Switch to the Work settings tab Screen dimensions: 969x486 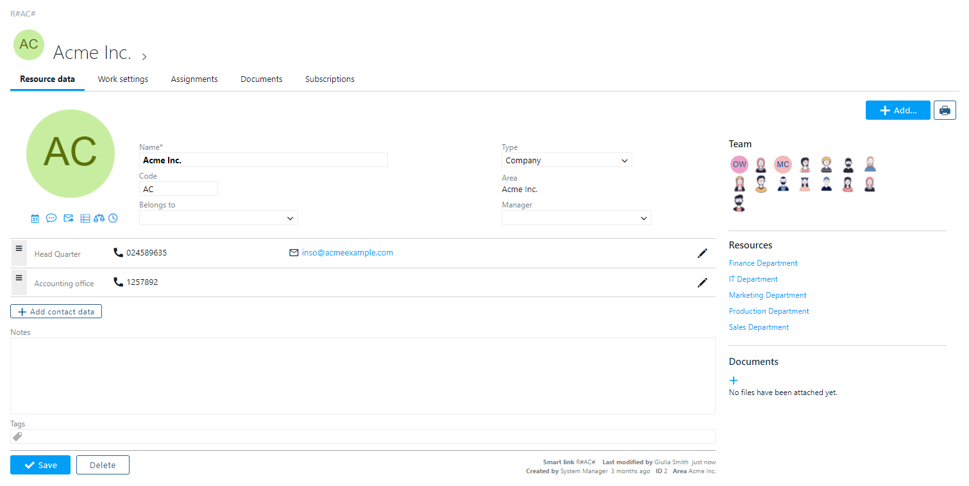coord(122,79)
